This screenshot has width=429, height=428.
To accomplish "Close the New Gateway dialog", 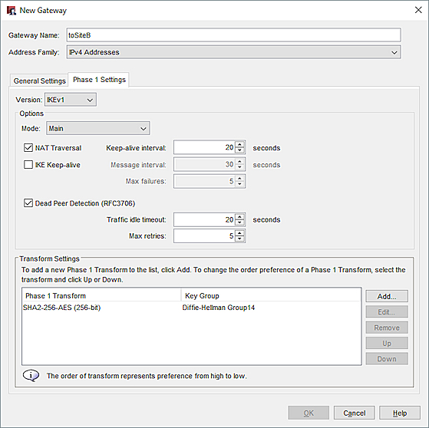I will pyautogui.click(x=418, y=10).
